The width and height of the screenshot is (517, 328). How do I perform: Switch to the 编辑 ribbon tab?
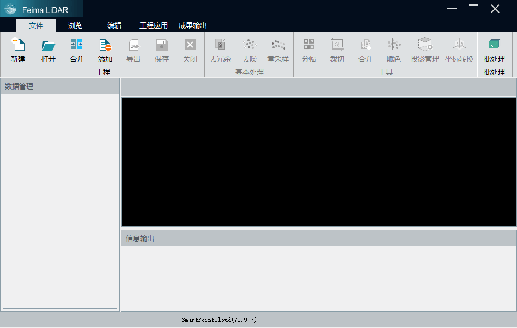tap(114, 26)
